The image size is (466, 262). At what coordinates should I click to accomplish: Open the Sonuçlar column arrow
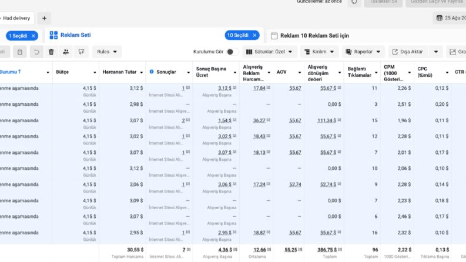click(189, 72)
